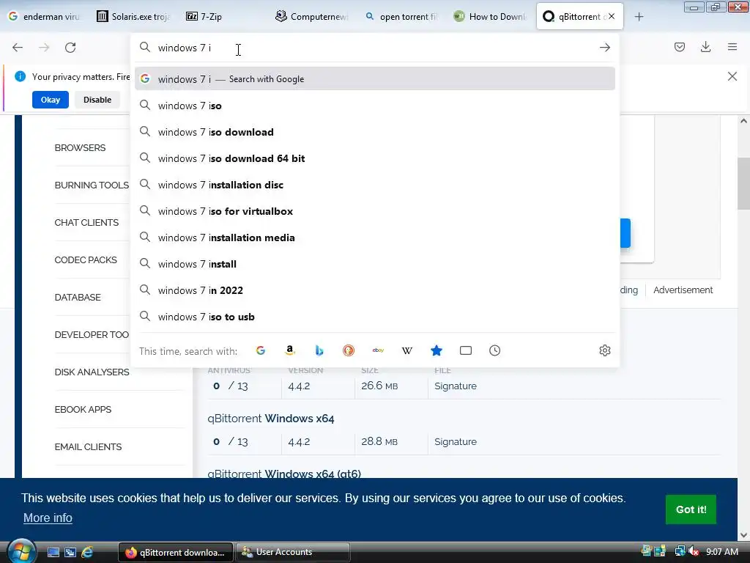Click the page vertical scrollbar thumb

tap(743, 183)
